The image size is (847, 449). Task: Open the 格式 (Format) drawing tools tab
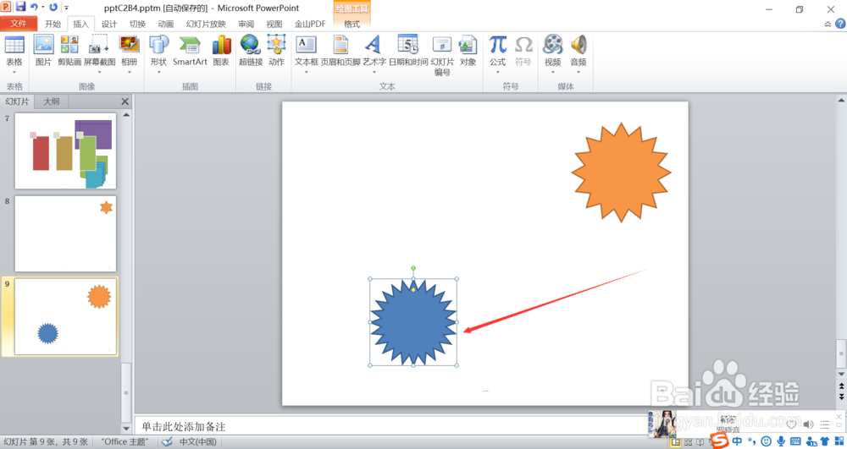[x=352, y=24]
